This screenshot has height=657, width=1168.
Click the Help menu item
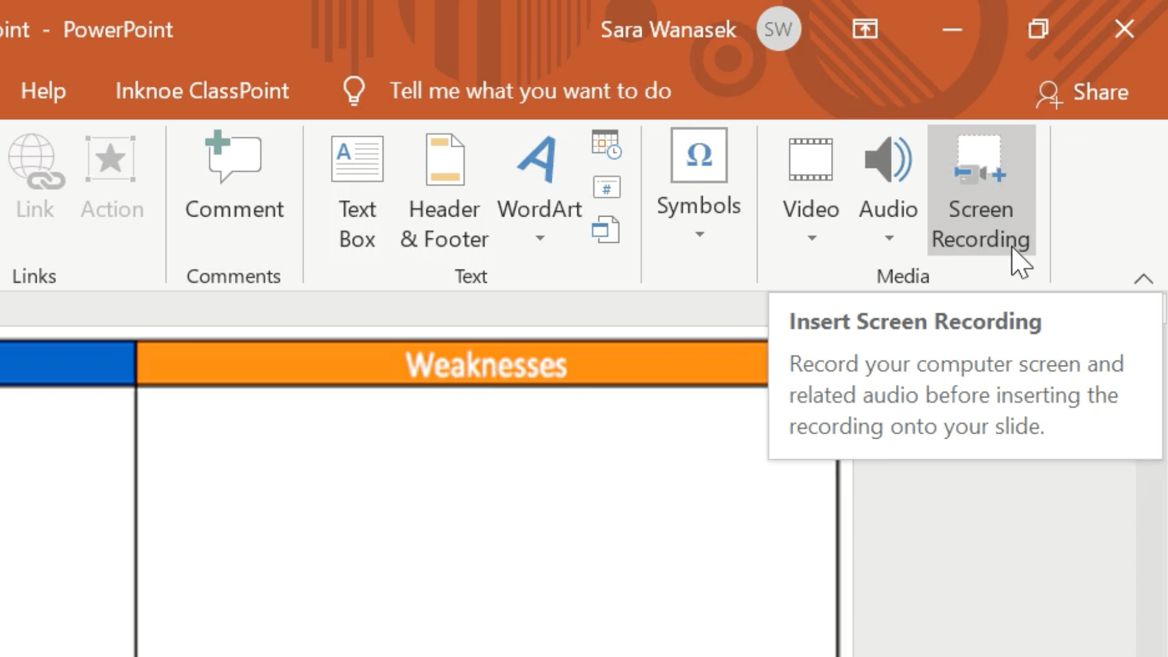(42, 90)
